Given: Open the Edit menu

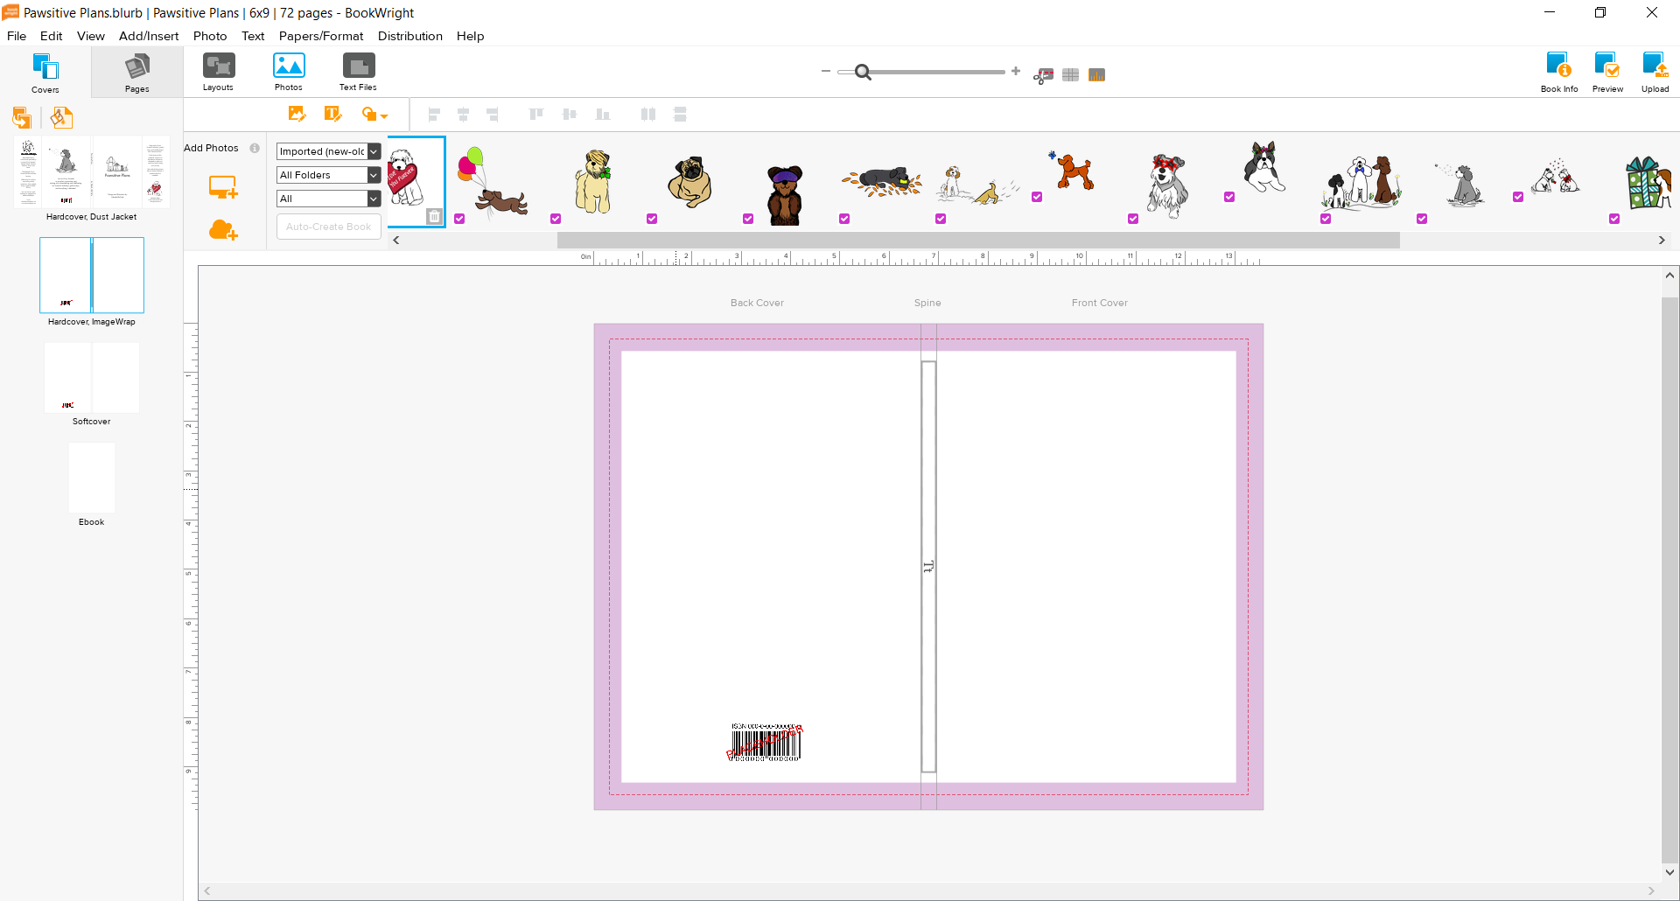Looking at the screenshot, I should 52,36.
